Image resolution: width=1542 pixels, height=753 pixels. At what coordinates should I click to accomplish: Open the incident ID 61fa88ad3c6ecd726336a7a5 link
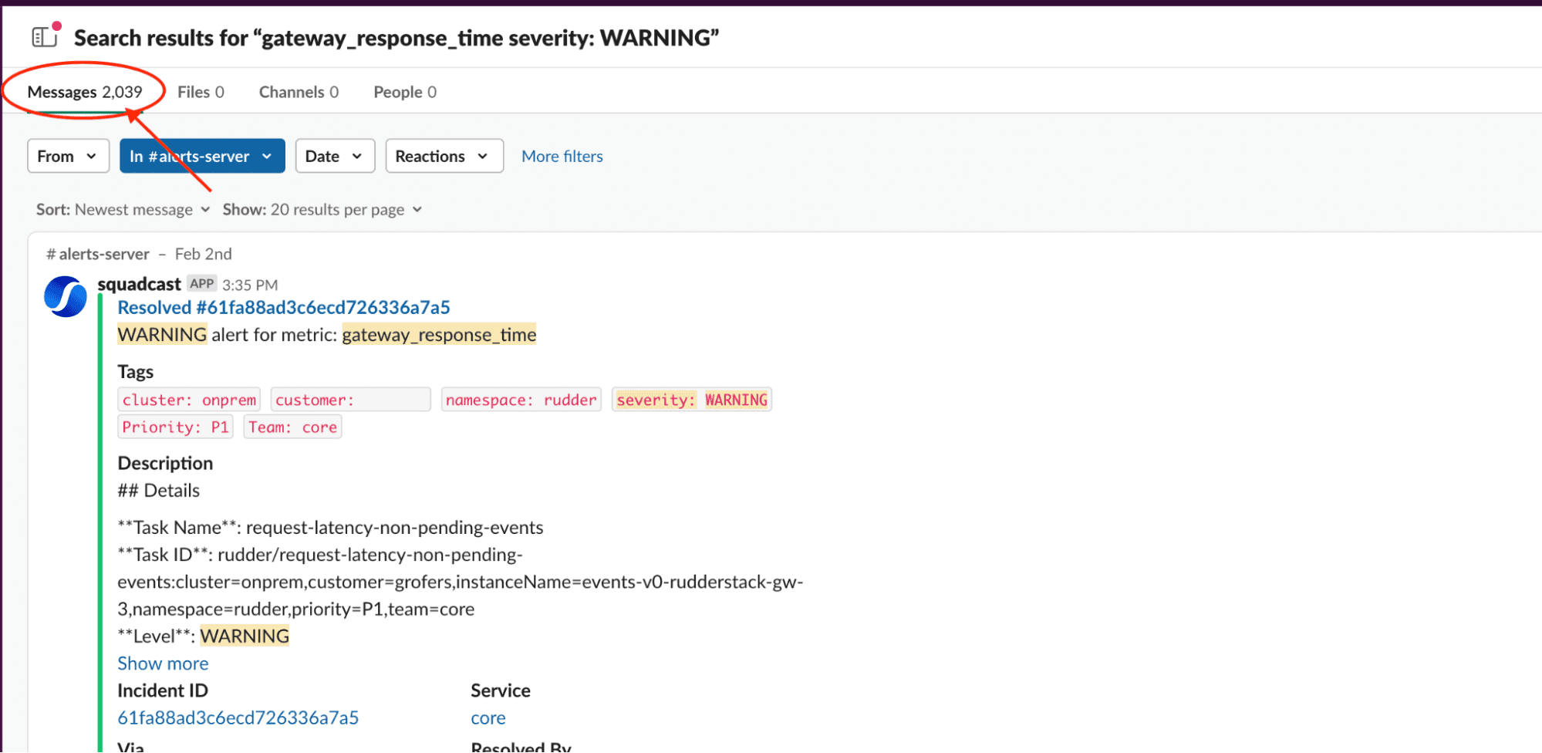pos(238,718)
